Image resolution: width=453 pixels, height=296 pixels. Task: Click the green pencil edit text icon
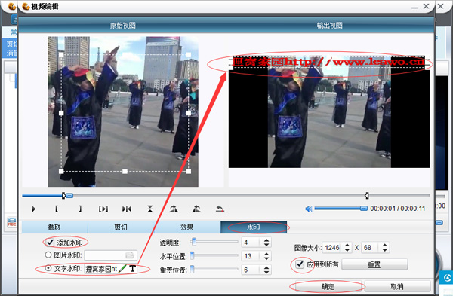pos(122,269)
